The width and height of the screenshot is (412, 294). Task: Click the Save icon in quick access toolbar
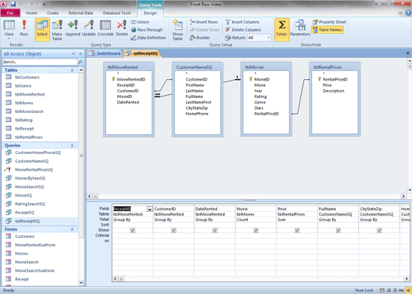13,4
